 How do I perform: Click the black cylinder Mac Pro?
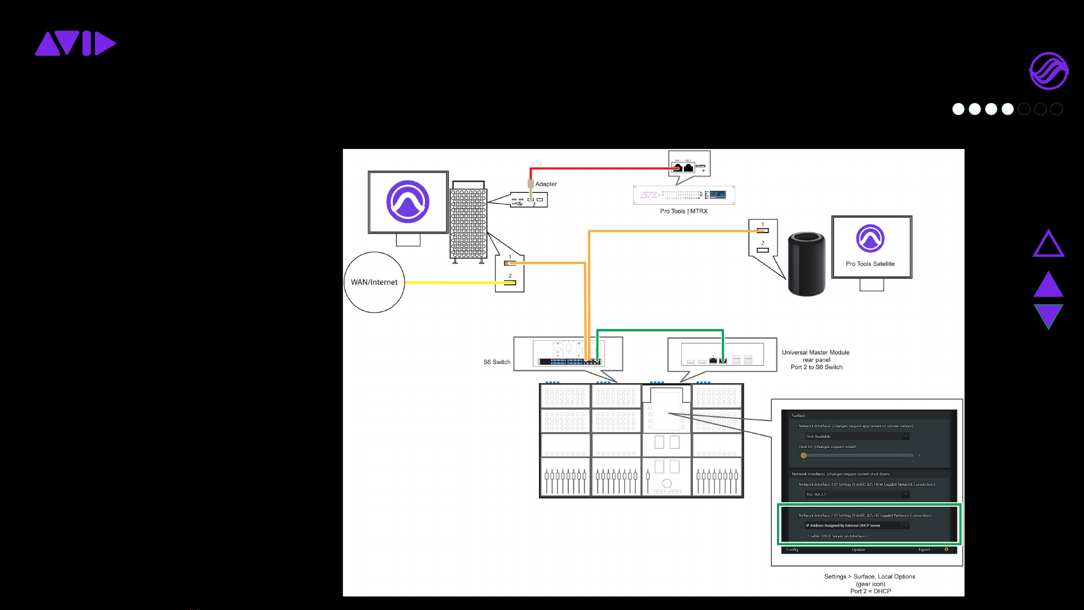[806, 264]
